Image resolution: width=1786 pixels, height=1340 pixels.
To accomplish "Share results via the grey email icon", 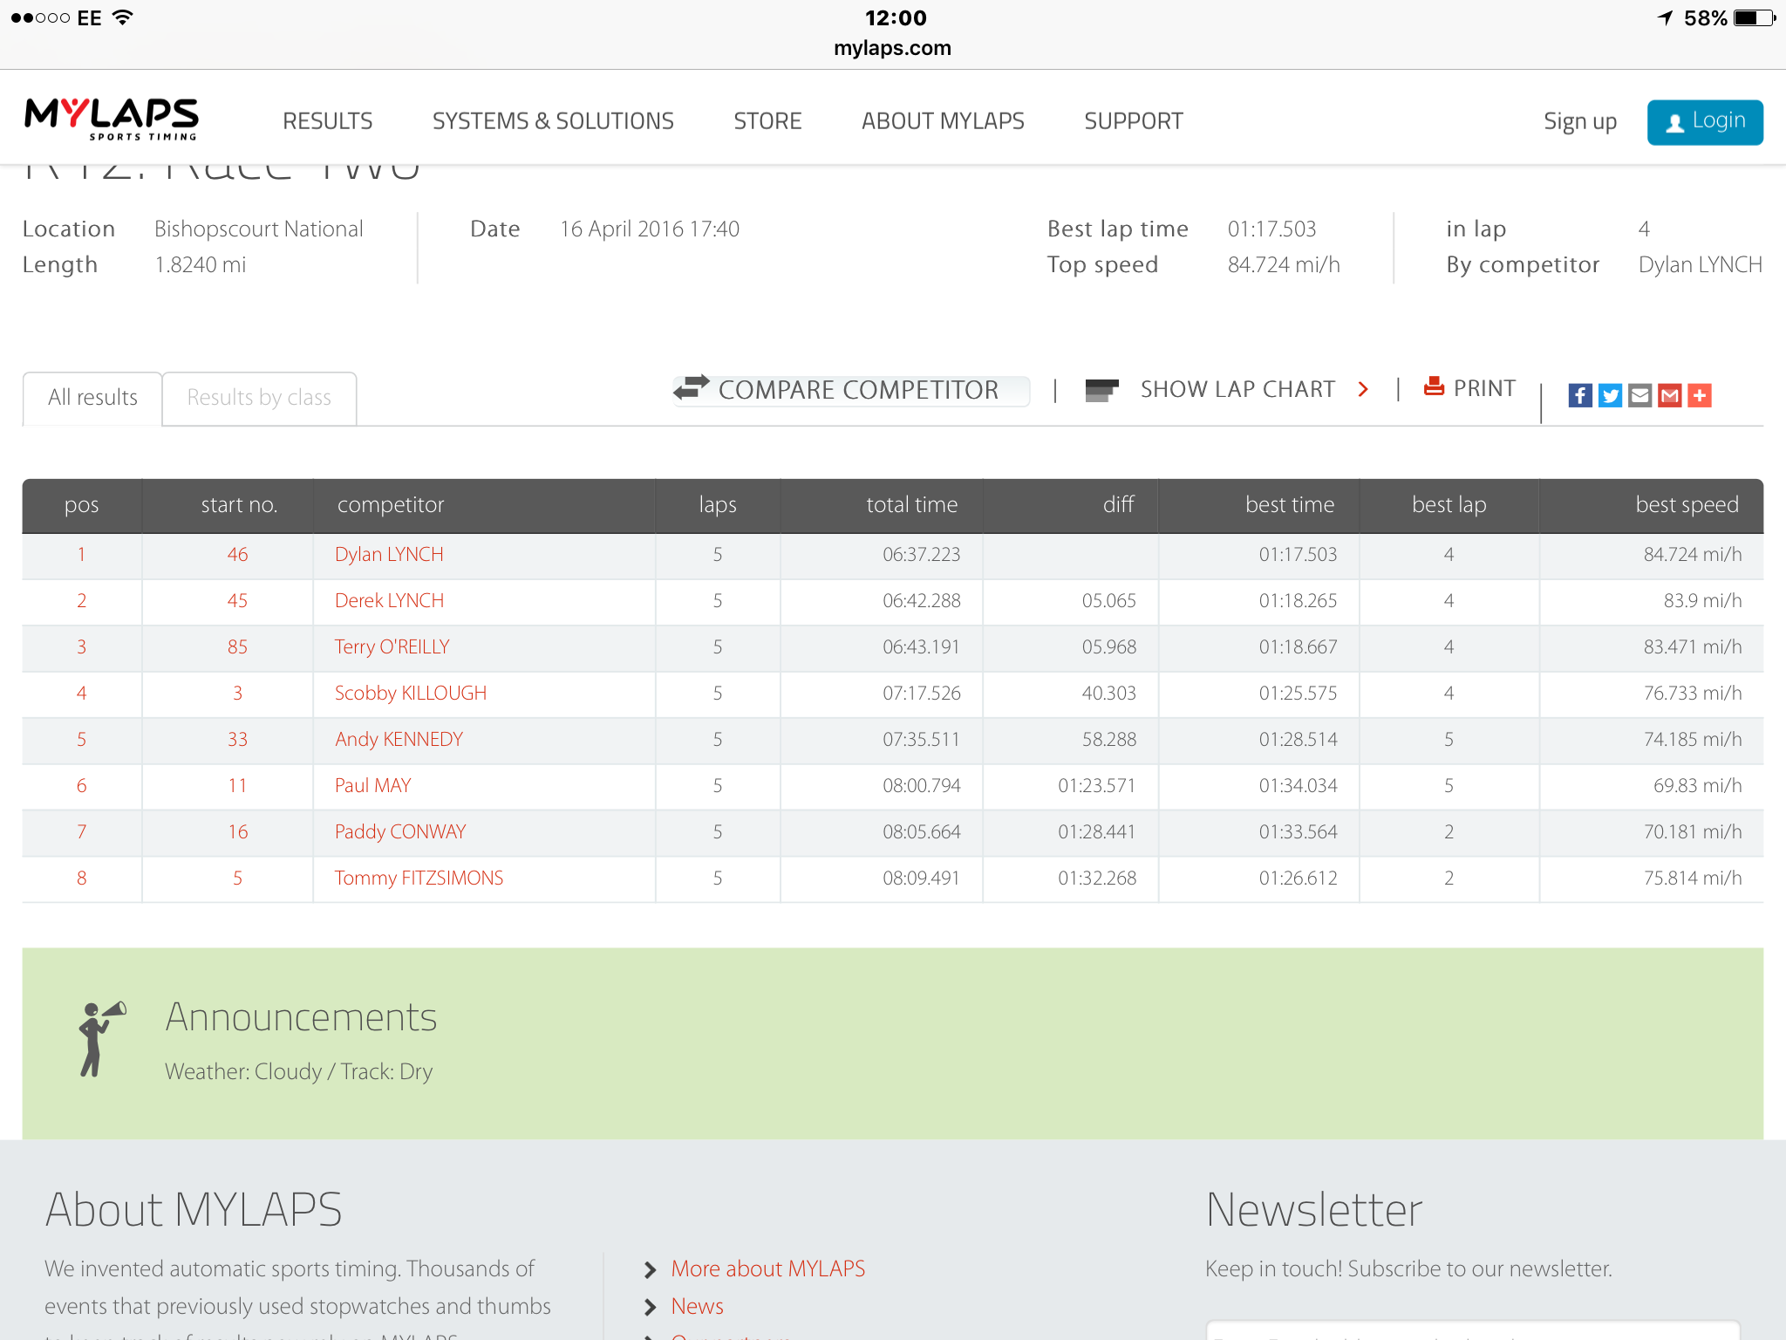I will (x=1639, y=395).
